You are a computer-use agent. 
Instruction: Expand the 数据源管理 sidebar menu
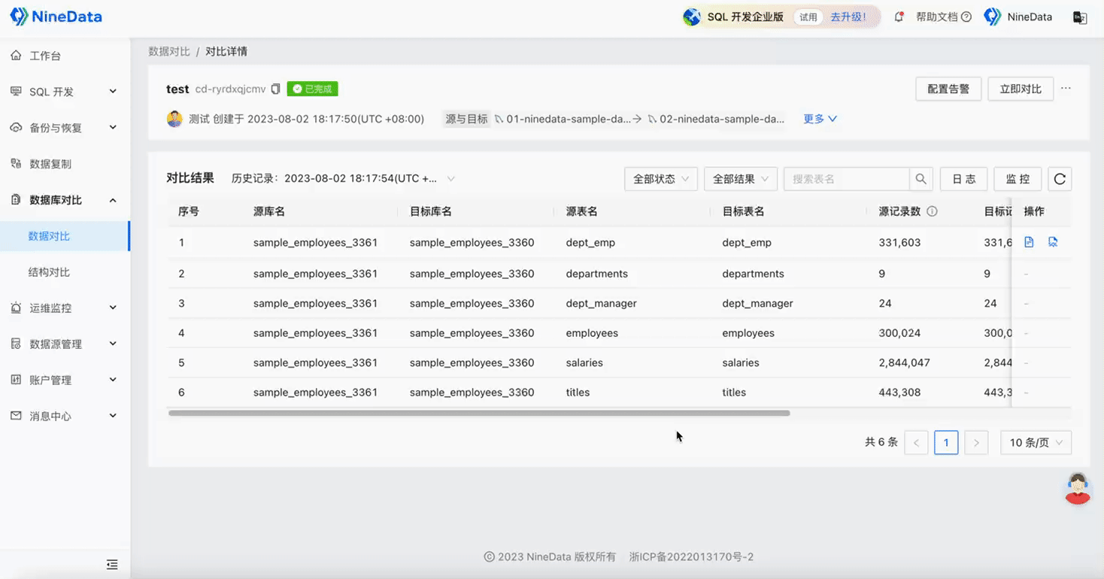[64, 344]
